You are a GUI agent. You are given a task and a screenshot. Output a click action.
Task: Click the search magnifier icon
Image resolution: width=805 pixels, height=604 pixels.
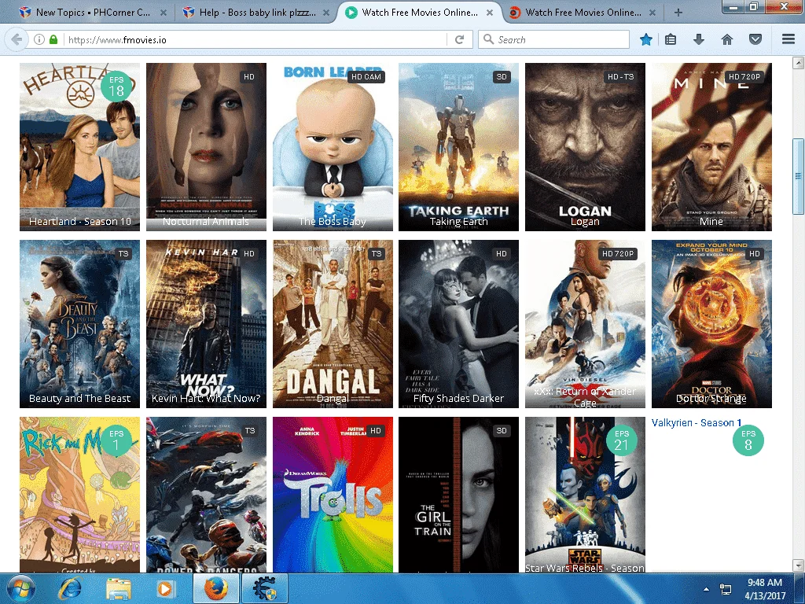click(488, 39)
